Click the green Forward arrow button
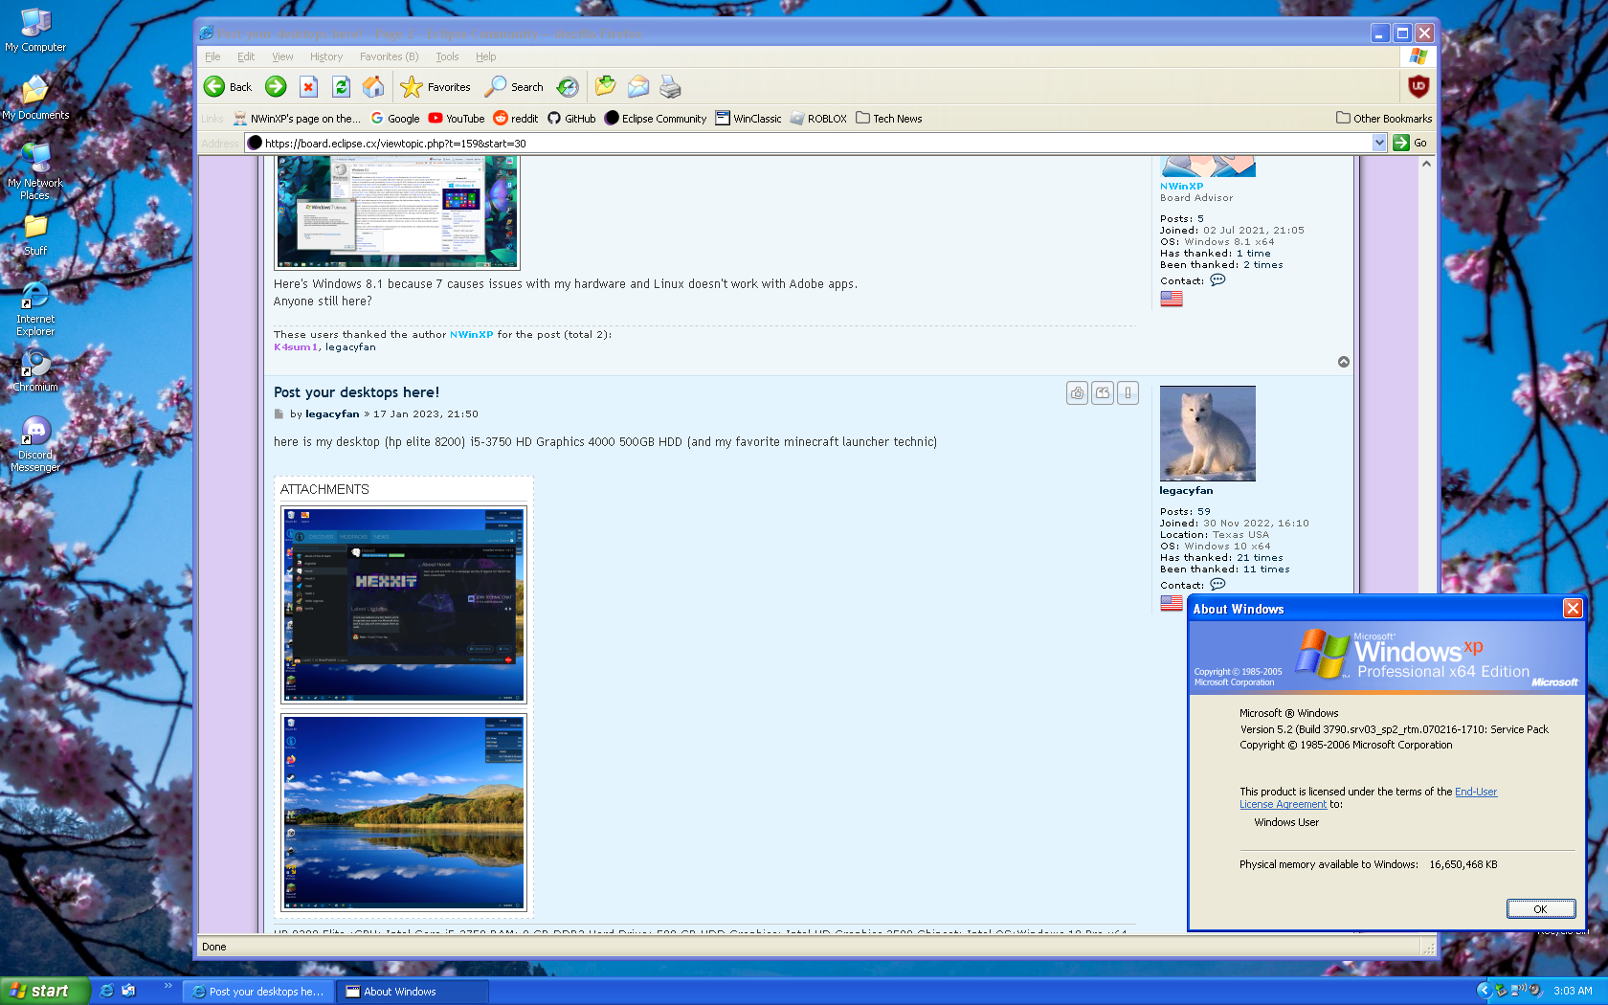Image resolution: width=1608 pixels, height=1005 pixels. click(276, 87)
